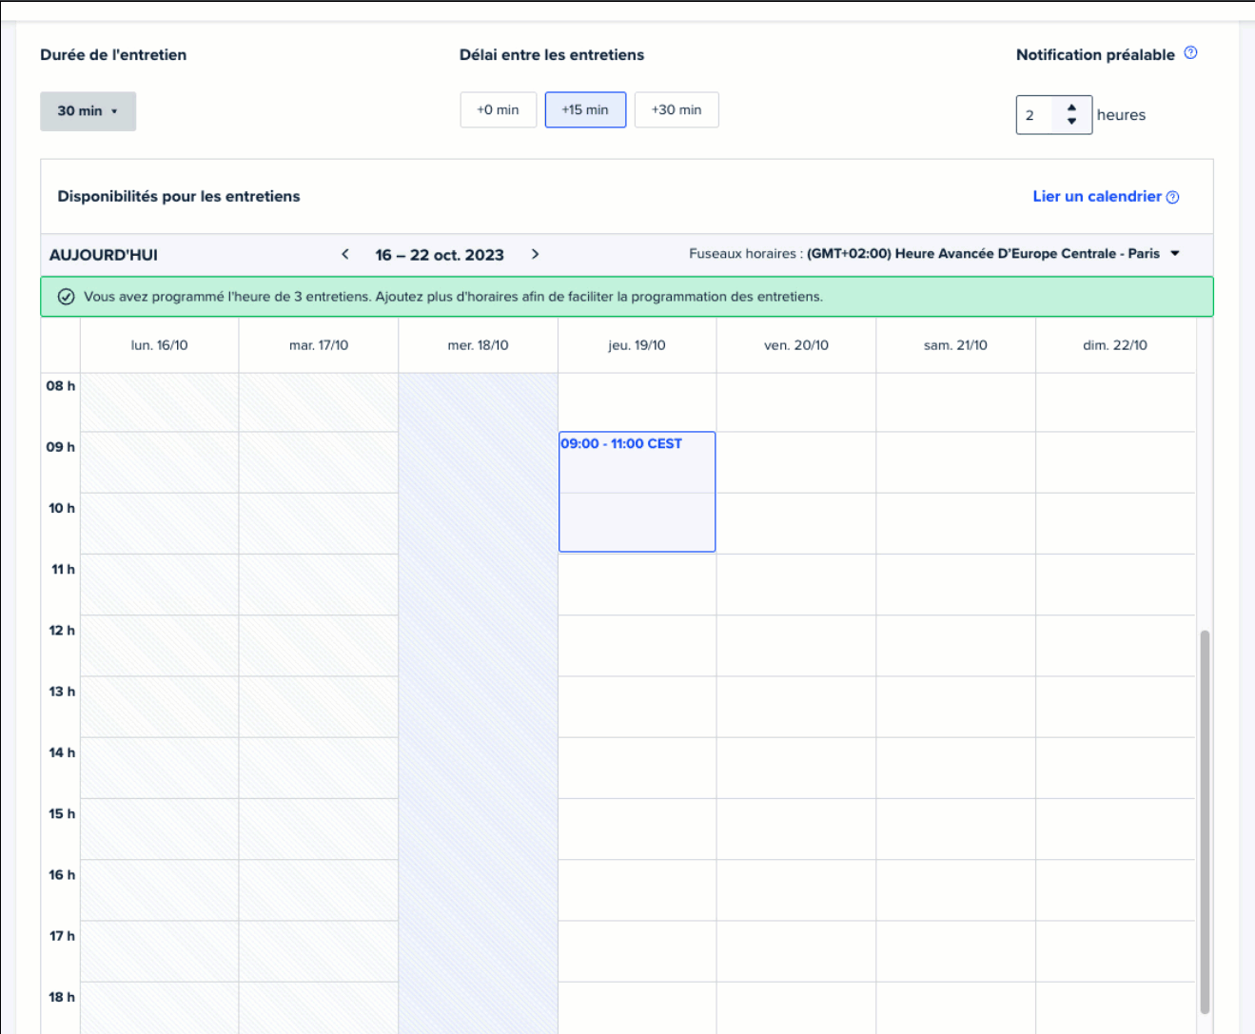Click the calendar vertical scrollbar
The image size is (1255, 1034).
[1205, 820]
